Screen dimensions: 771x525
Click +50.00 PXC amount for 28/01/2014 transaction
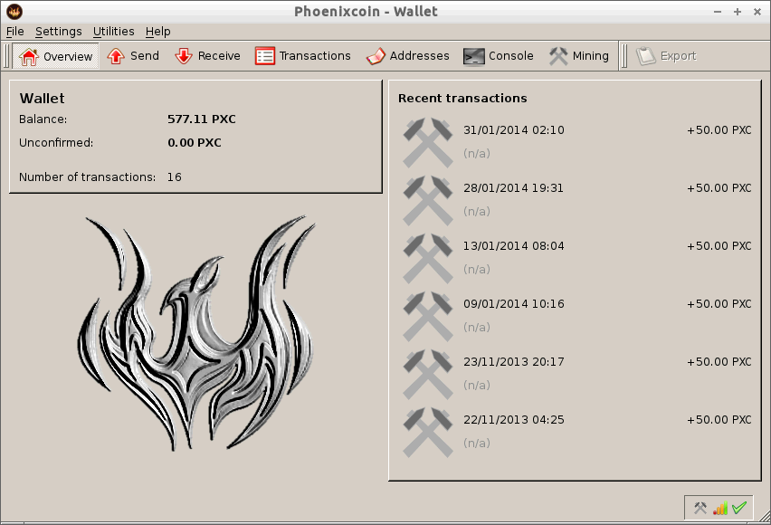(719, 188)
